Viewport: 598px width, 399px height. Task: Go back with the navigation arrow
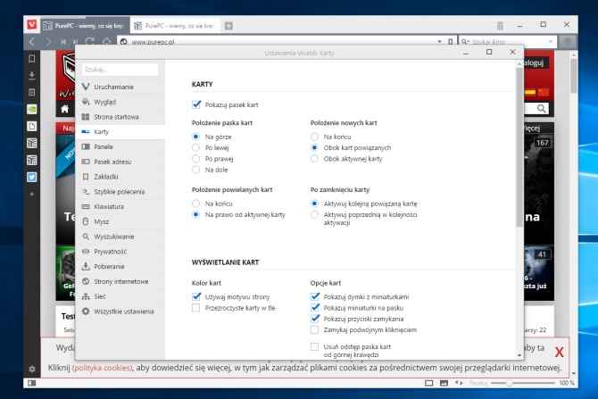[32, 42]
